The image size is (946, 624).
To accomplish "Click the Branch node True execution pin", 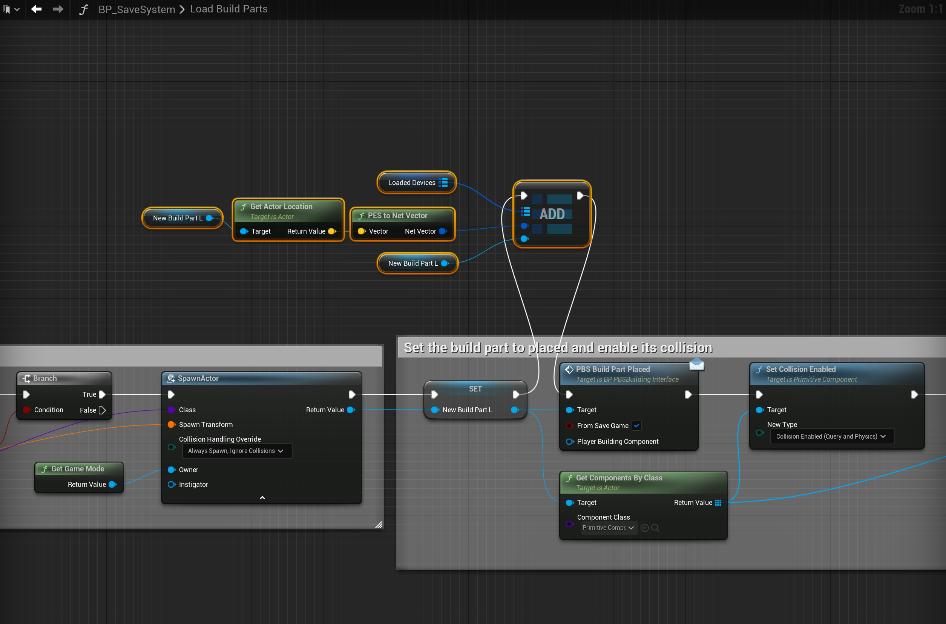I will pos(102,395).
